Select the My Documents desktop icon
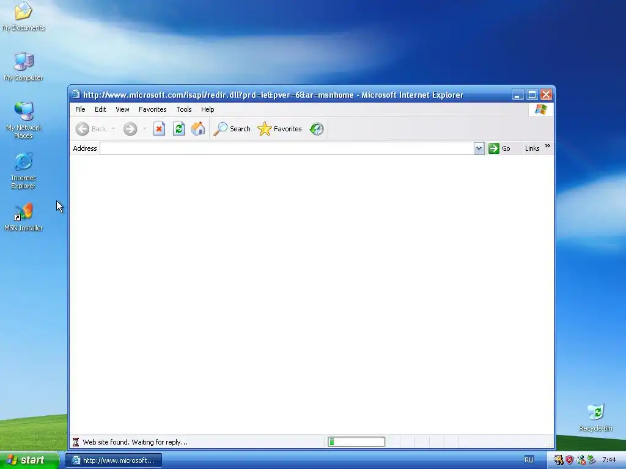626x469 pixels. pos(23,16)
